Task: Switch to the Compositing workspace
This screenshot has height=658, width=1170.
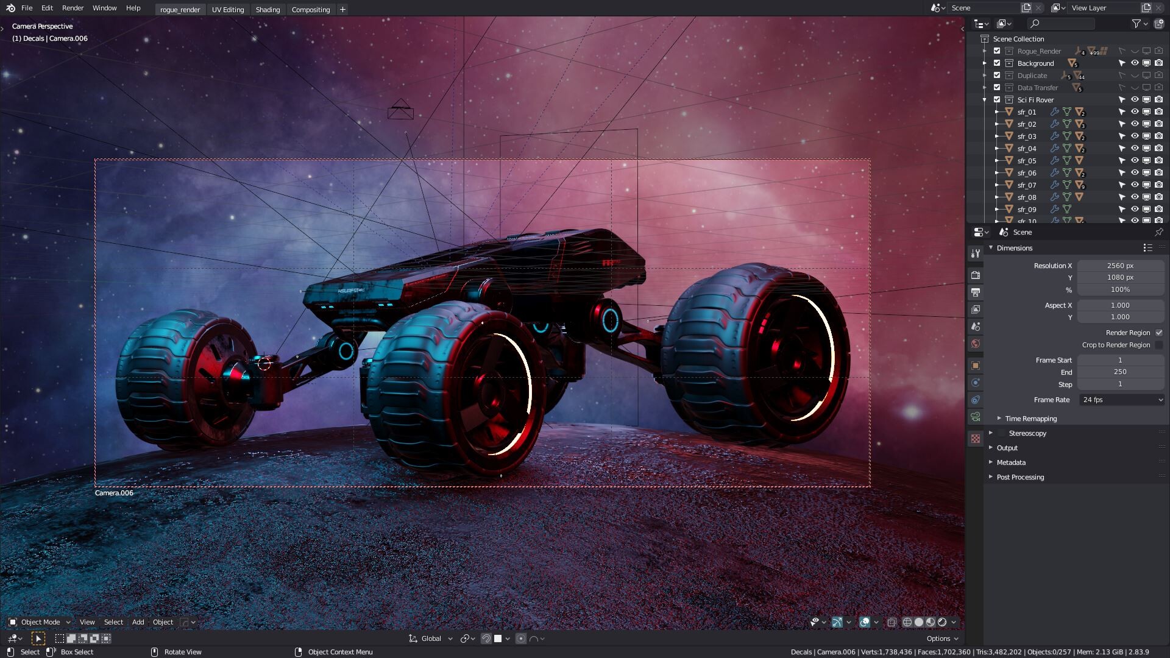Action: coord(311,10)
